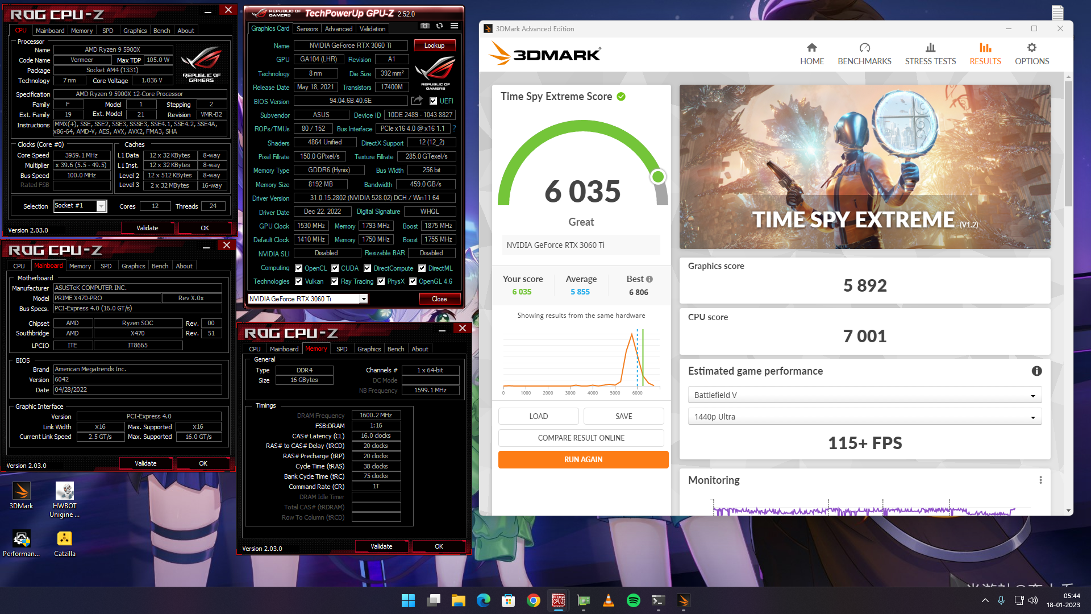Toggle CUDA checkbox

335,268
